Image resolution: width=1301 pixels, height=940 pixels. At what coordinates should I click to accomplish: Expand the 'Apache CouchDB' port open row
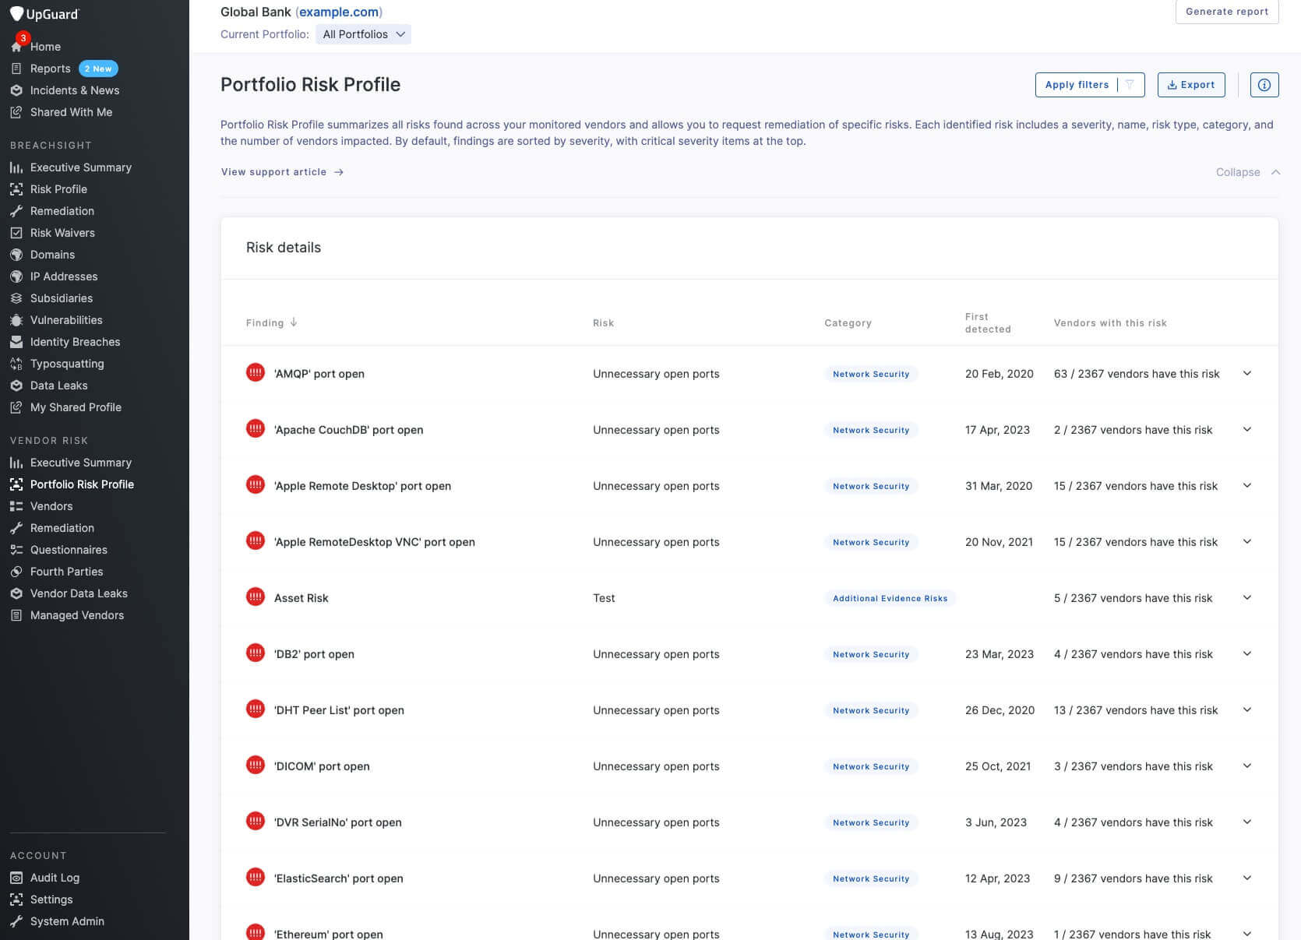[x=1247, y=430]
